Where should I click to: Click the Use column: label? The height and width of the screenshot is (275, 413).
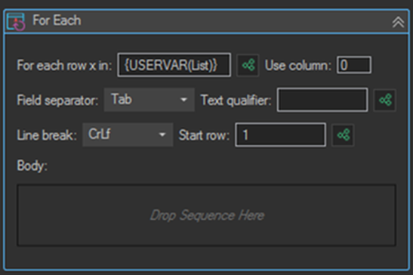298,66
